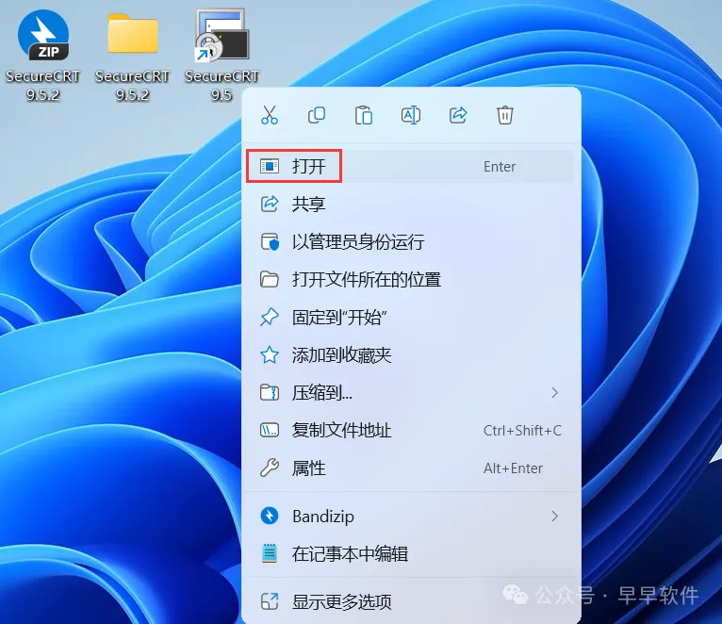Expand the chevron next to Bandizip
The width and height of the screenshot is (722, 624).
tap(555, 517)
